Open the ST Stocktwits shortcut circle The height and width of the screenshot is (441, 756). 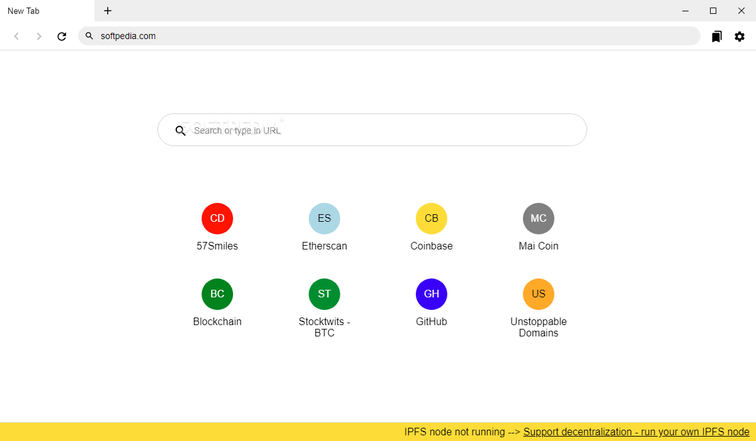tap(324, 294)
